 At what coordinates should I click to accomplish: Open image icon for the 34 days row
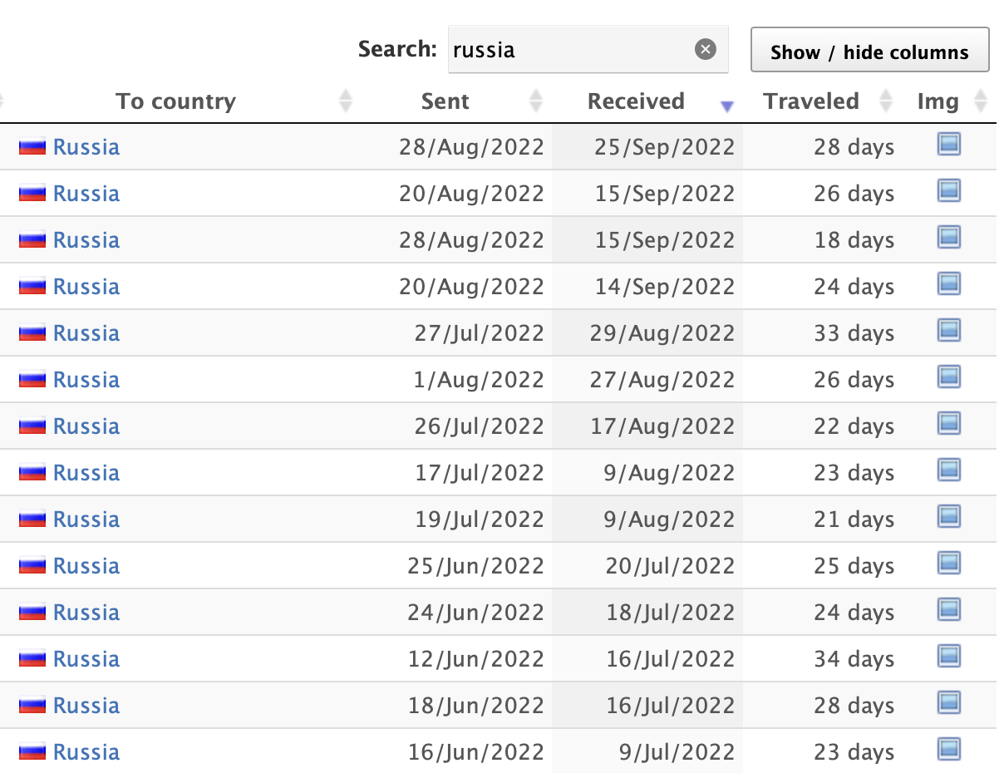[948, 657]
